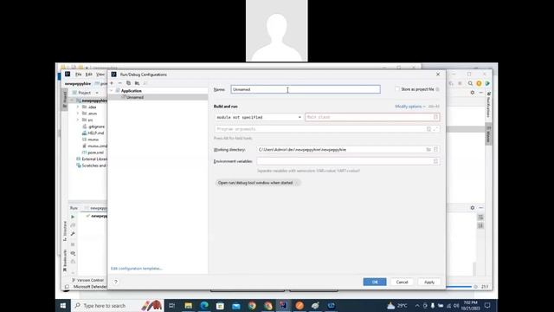Viewport: 554px width, 312px height.
Task: Open the Version Control tab at the bottom
Action: click(88, 280)
